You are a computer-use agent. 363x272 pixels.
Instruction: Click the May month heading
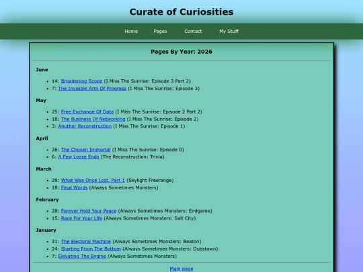coord(41,100)
